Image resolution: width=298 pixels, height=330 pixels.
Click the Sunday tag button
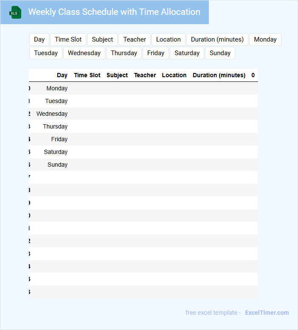tap(220, 53)
